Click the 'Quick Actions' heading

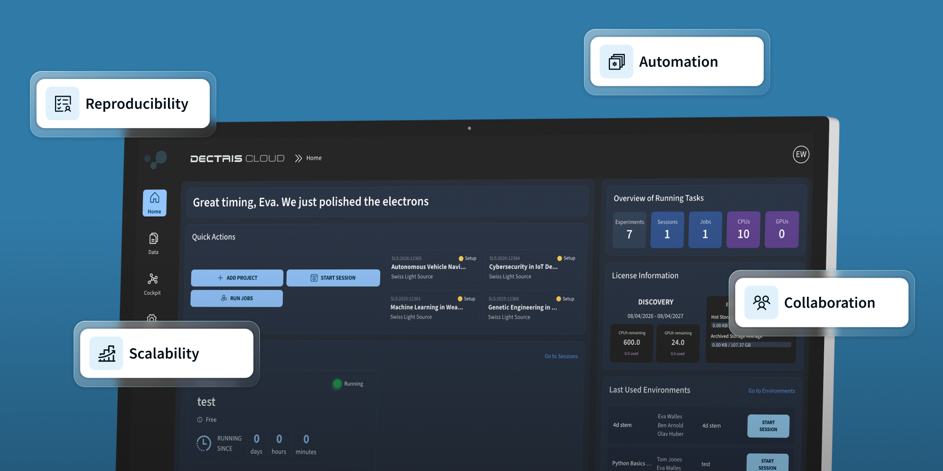pos(214,237)
